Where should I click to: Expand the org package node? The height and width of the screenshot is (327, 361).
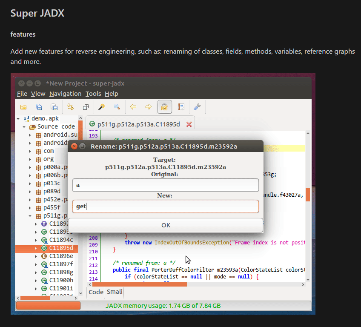coord(30,159)
